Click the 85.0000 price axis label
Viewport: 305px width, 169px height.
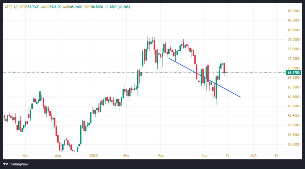click(293, 11)
